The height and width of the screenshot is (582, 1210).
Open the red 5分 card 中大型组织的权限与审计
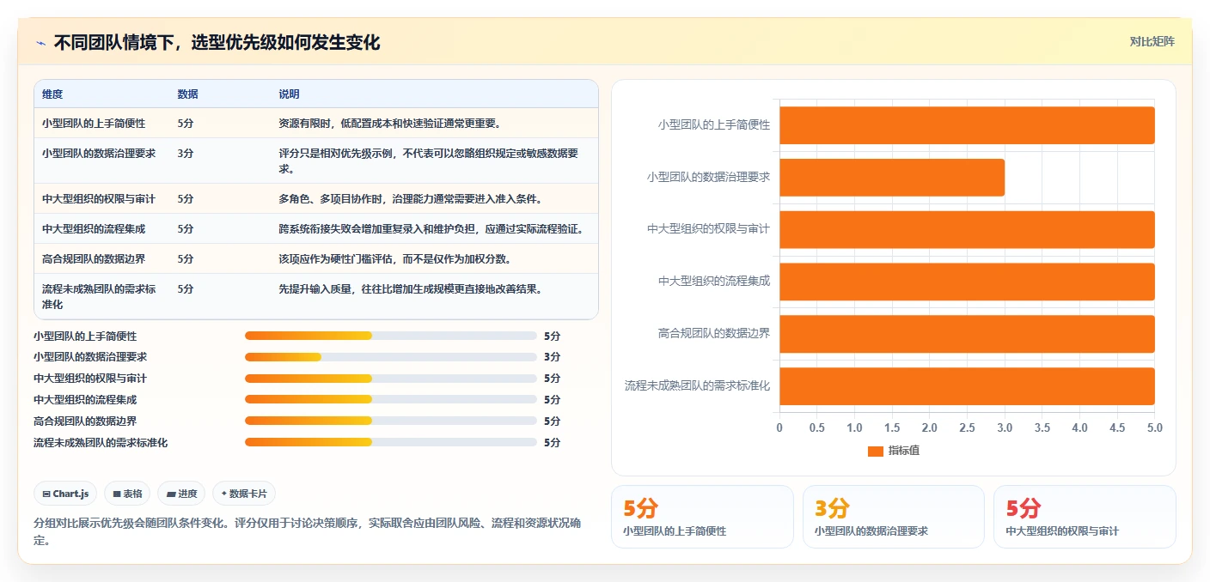click(x=1085, y=517)
